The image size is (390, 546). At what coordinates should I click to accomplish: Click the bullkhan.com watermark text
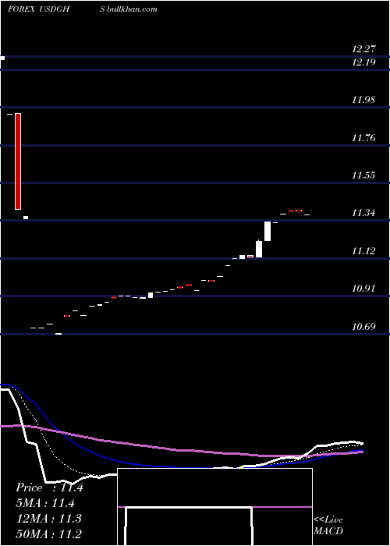coord(132,9)
